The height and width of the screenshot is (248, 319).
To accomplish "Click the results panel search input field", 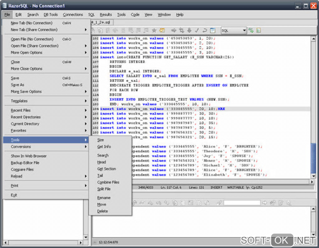I will point(242,203).
